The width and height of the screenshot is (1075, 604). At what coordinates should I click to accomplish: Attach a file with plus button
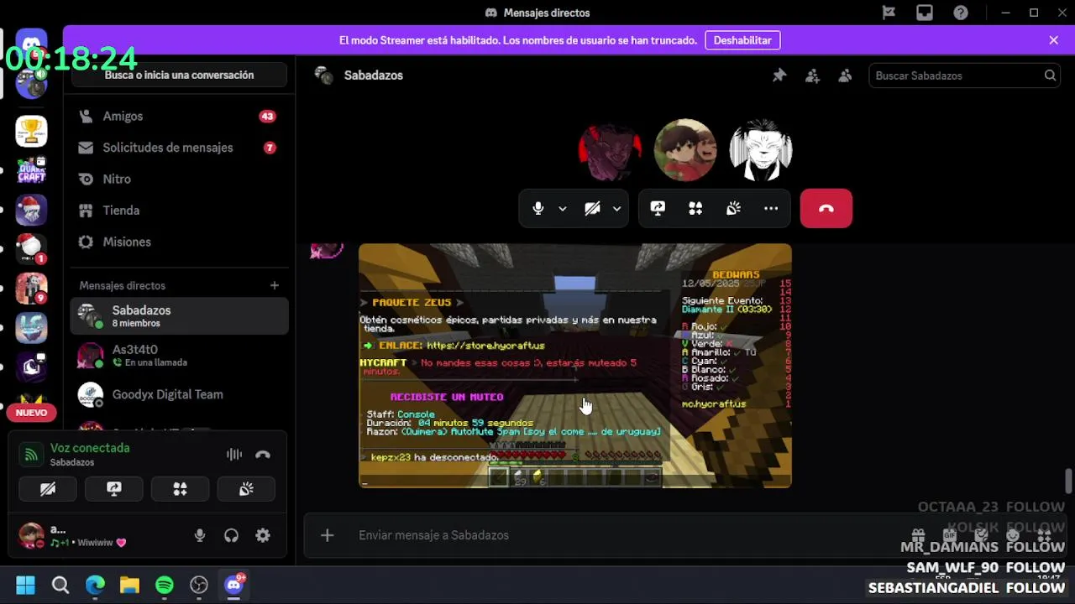click(x=328, y=535)
